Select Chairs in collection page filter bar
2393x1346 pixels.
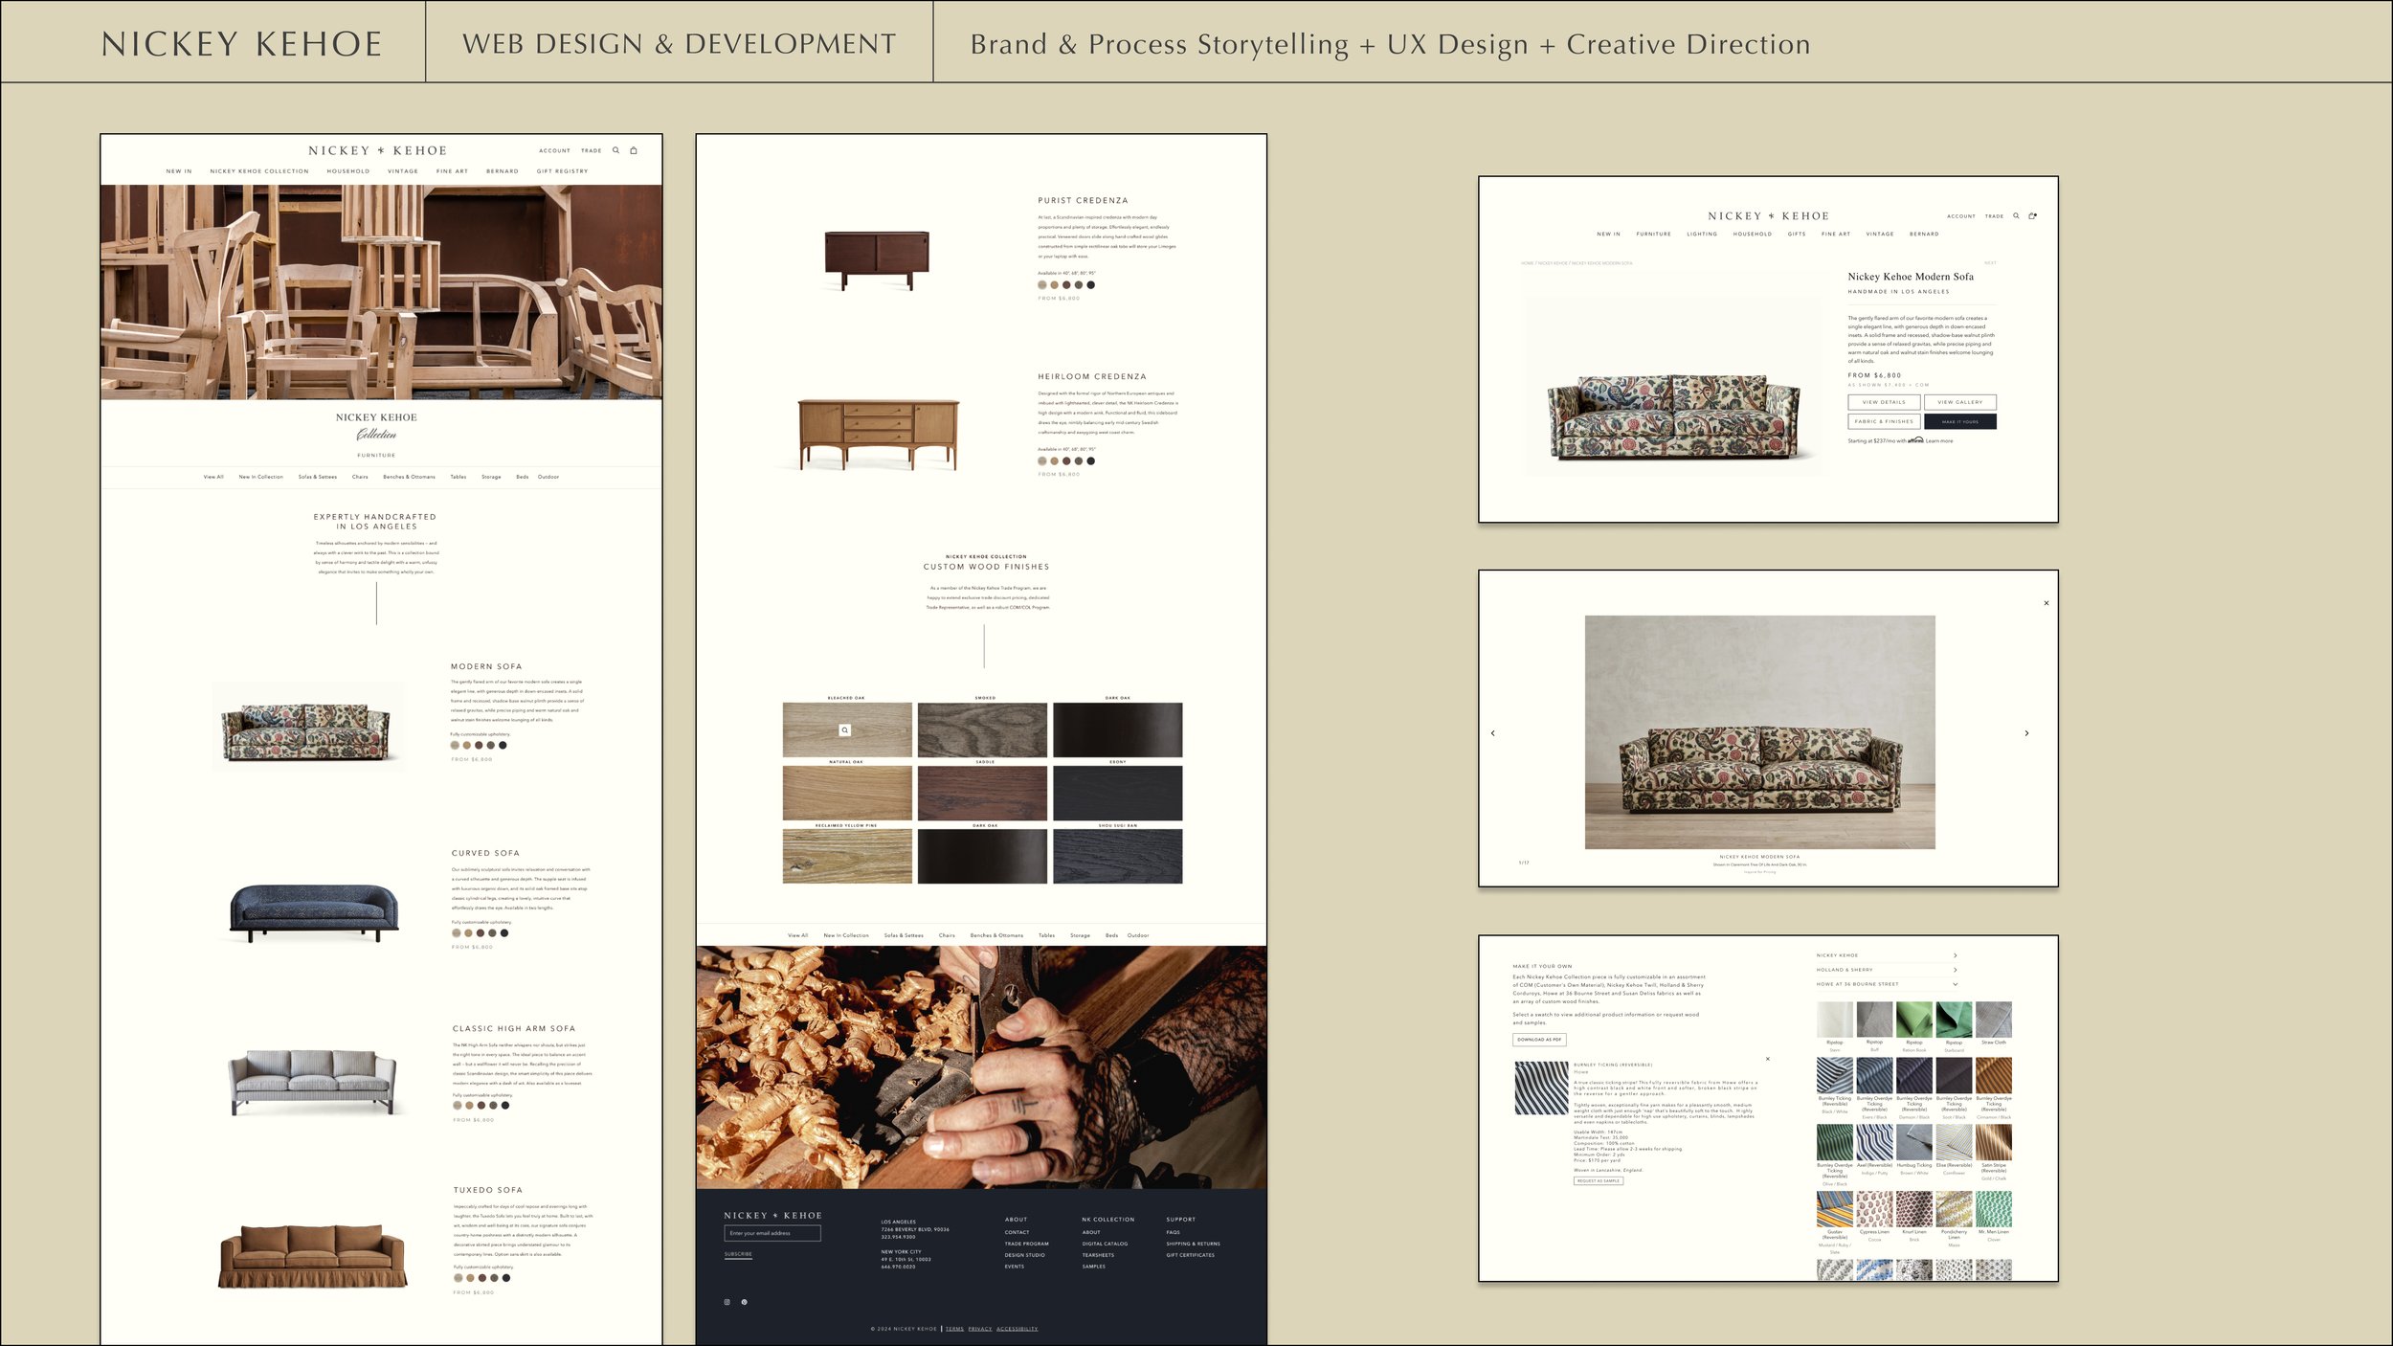tap(360, 477)
